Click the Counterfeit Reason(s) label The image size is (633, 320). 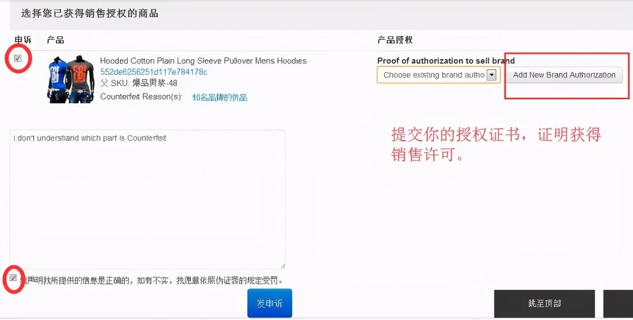coord(141,97)
